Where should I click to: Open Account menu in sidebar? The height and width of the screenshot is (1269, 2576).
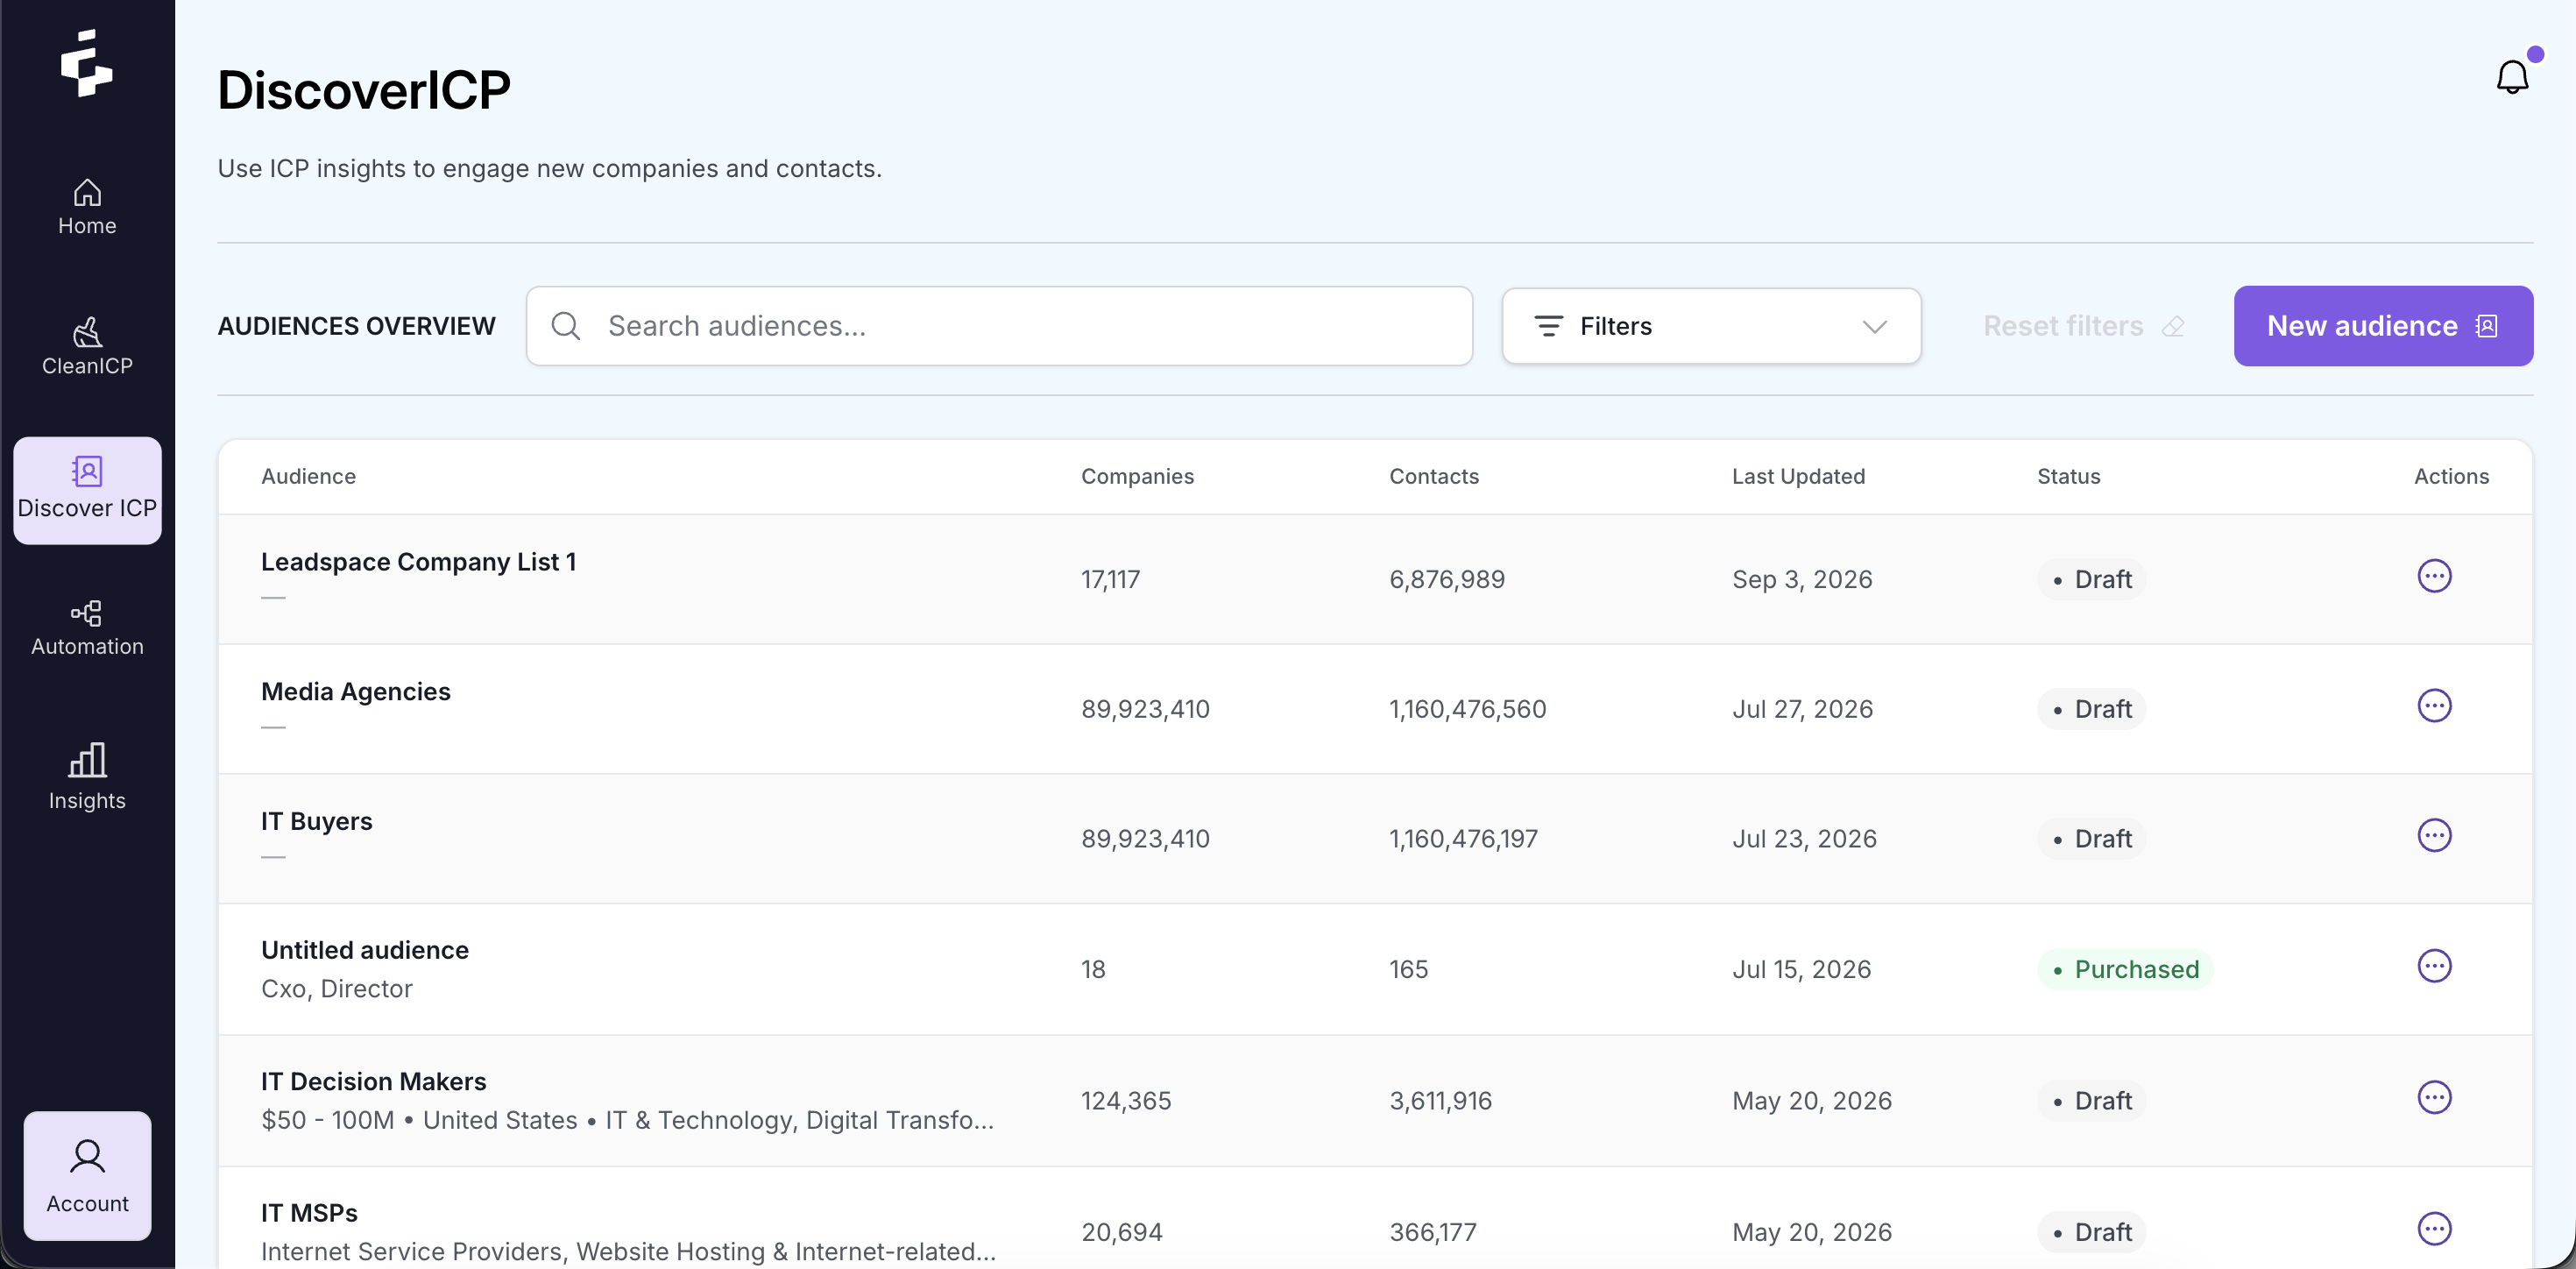click(x=87, y=1176)
